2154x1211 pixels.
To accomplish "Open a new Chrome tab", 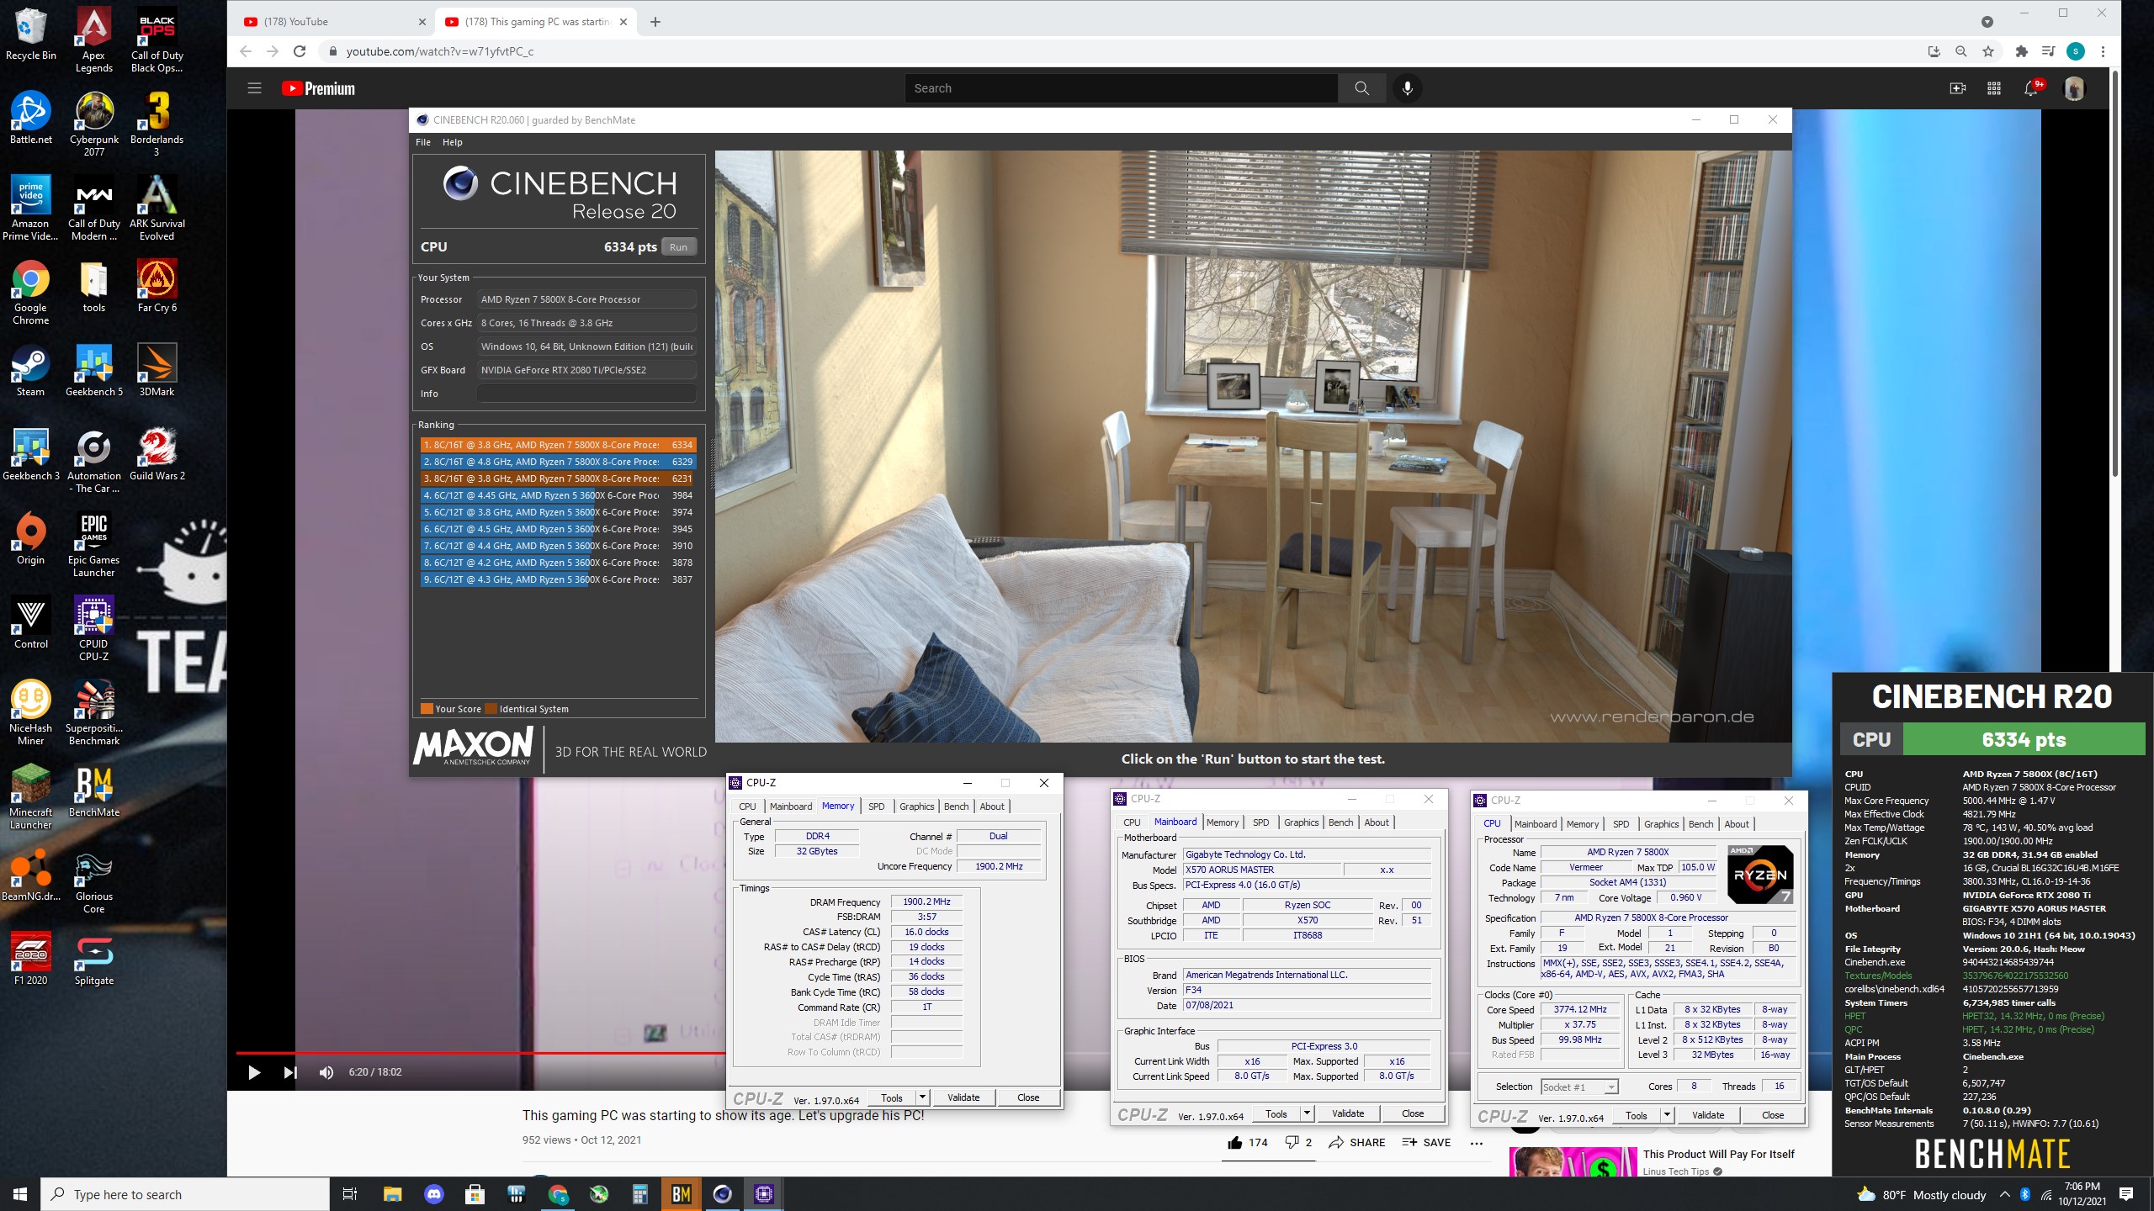I will (x=655, y=22).
